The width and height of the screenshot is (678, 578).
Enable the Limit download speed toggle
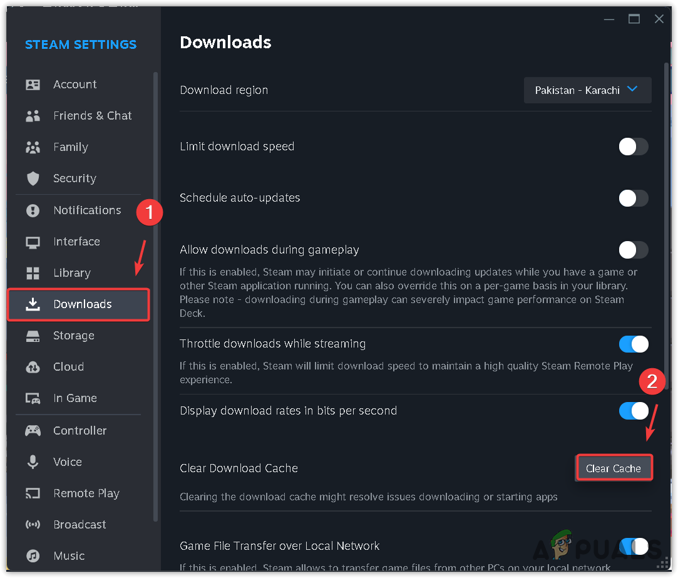tap(633, 147)
